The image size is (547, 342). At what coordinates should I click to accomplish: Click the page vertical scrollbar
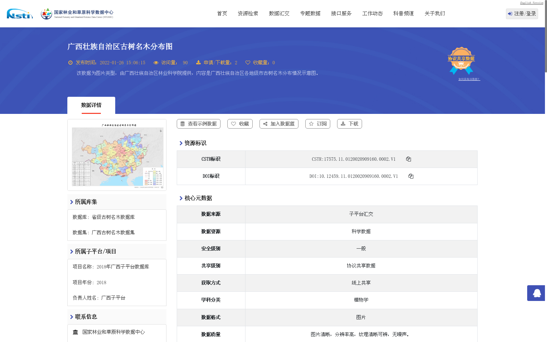pyautogui.click(x=546, y=36)
